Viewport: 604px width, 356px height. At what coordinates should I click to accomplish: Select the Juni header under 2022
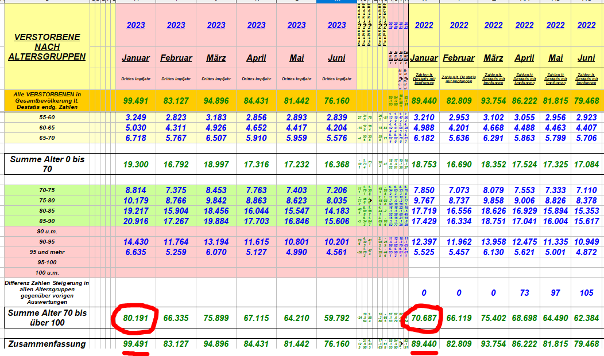pyautogui.click(x=586, y=58)
